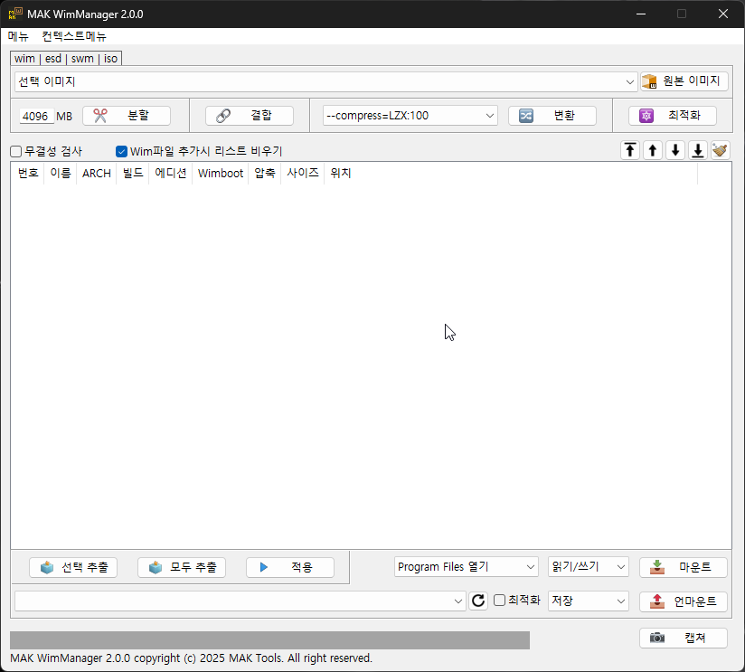The height and width of the screenshot is (672, 745).
Task: Click the 캡쳐 (capture) camera button
Action: (684, 638)
